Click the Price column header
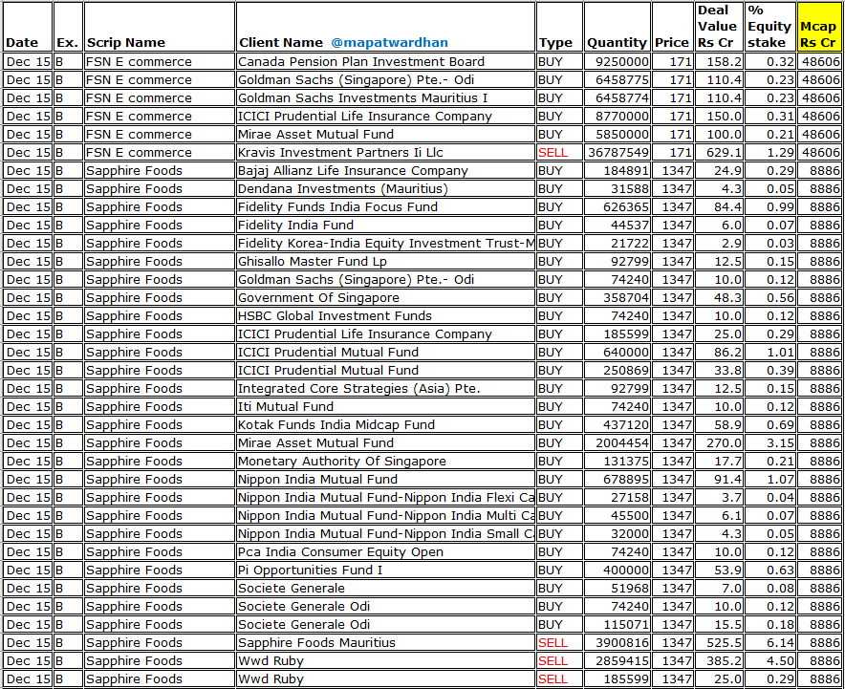The height and width of the screenshot is (689, 845). coord(672,27)
